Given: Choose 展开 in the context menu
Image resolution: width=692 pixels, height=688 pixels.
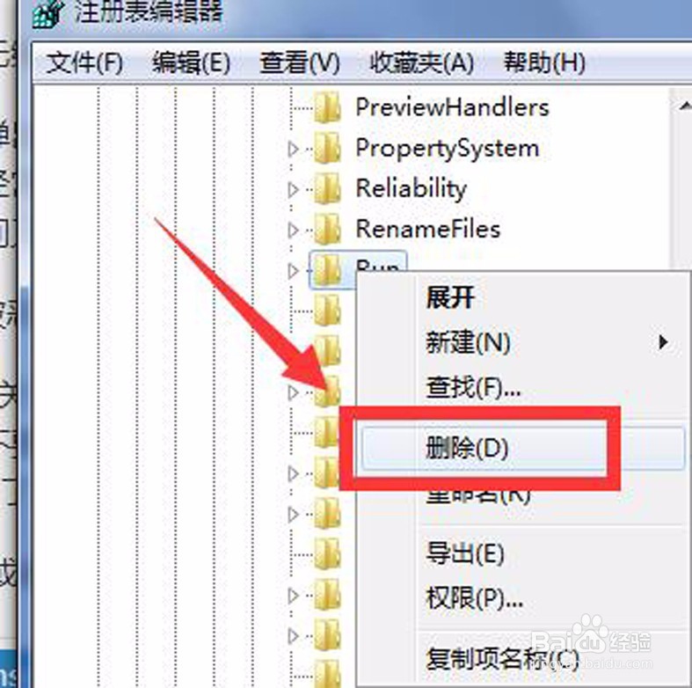Looking at the screenshot, I should pyautogui.click(x=450, y=297).
